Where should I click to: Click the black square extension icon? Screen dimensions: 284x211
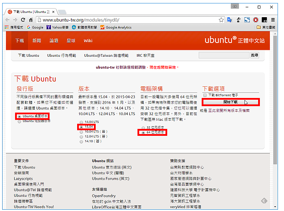point(264,20)
